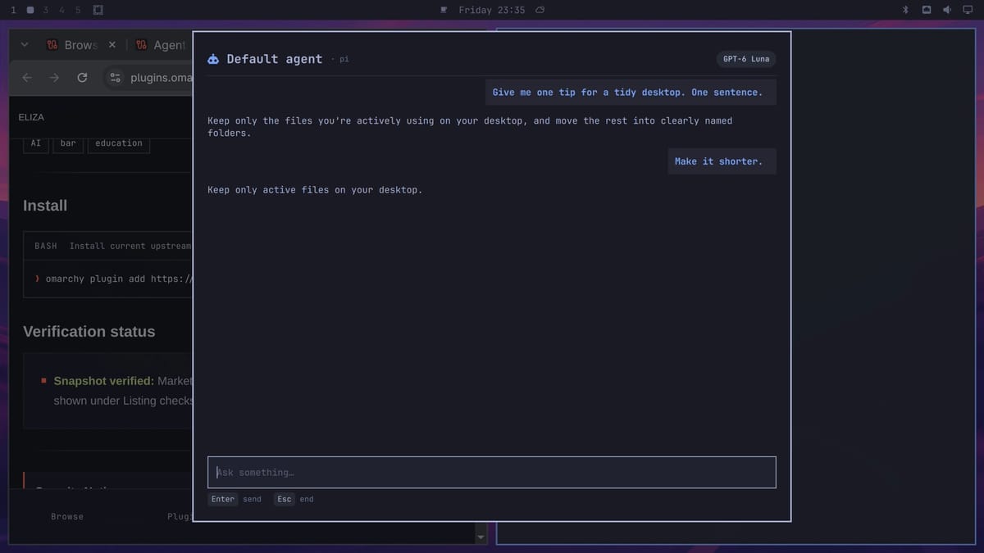This screenshot has height=553, width=984.
Task: Click the Install heading in browser page
Action: (45, 206)
